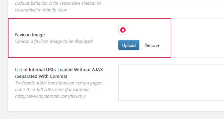The width and height of the screenshot is (224, 119).
Task: Focus the internal URLs text area
Action: (x=171, y=83)
